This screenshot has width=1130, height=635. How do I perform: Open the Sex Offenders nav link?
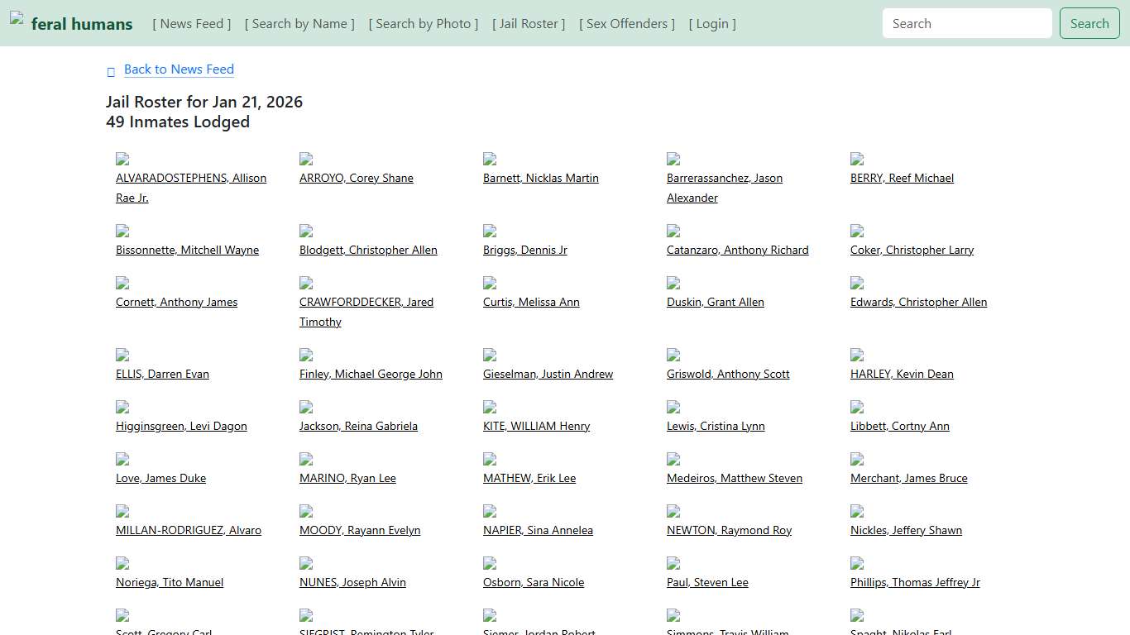pyautogui.click(x=627, y=24)
